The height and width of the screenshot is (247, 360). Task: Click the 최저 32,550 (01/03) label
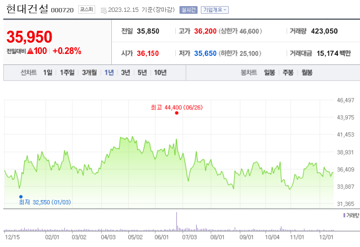[x=45, y=202]
